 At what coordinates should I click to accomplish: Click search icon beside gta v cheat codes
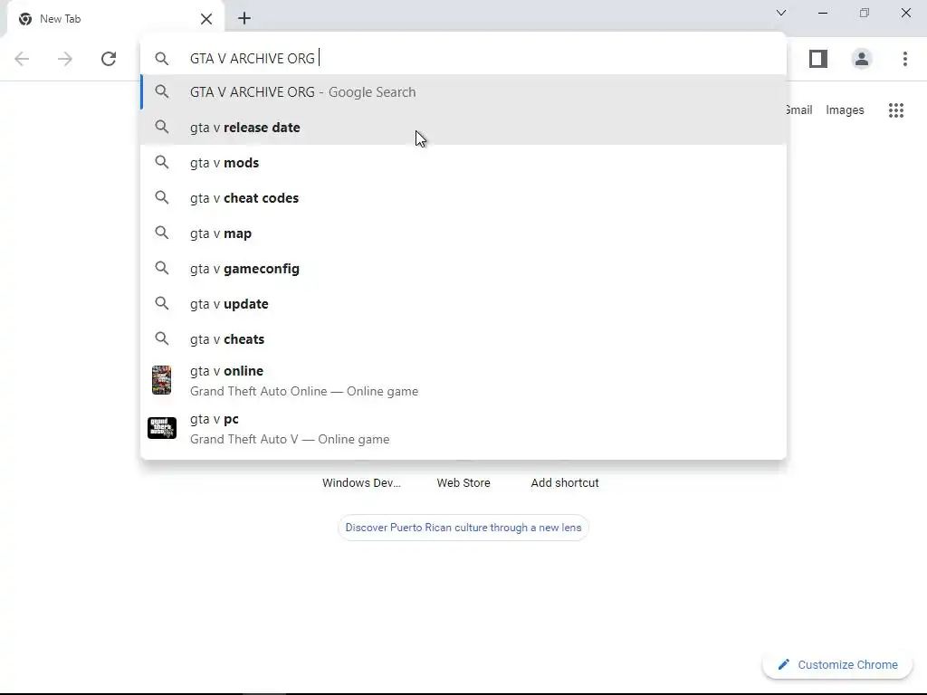tap(161, 197)
